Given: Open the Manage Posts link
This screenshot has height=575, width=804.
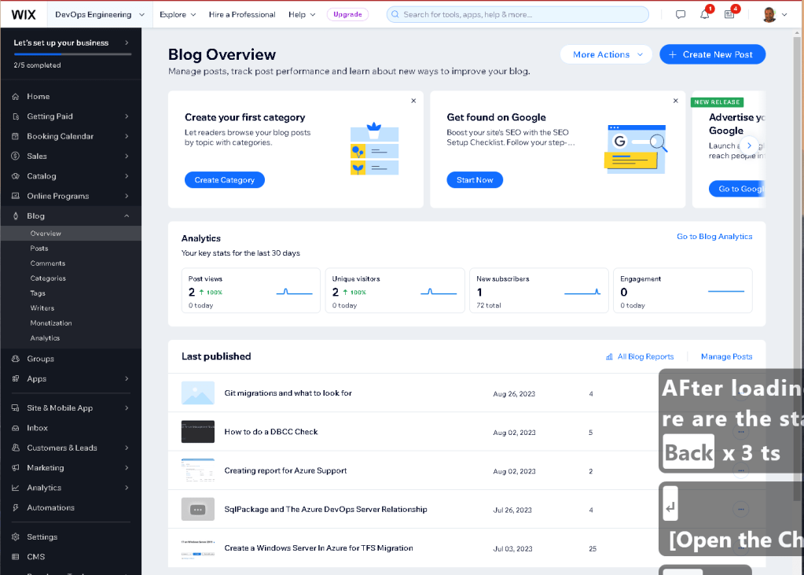Looking at the screenshot, I should coord(726,357).
